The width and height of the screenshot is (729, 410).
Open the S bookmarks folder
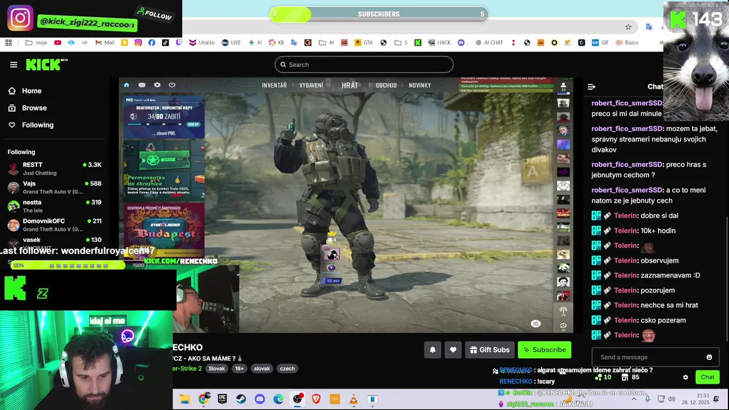(401, 43)
